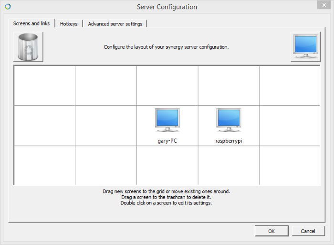334x245 pixels.
Task: Open the Hotkeys tab
Action: [x=69, y=24]
